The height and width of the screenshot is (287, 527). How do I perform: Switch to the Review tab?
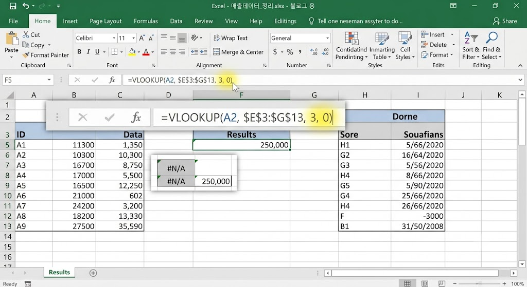coord(204,21)
